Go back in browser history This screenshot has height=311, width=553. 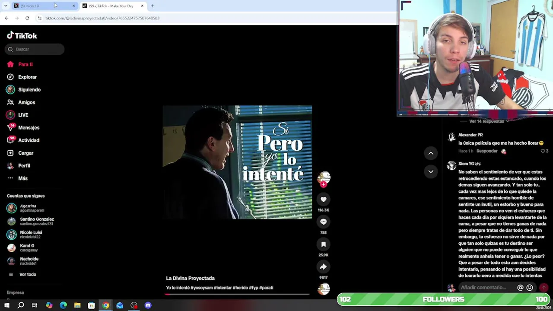(x=6, y=18)
